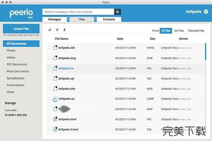Click the Softpedia username in header
212x141 pixels.
194,12
